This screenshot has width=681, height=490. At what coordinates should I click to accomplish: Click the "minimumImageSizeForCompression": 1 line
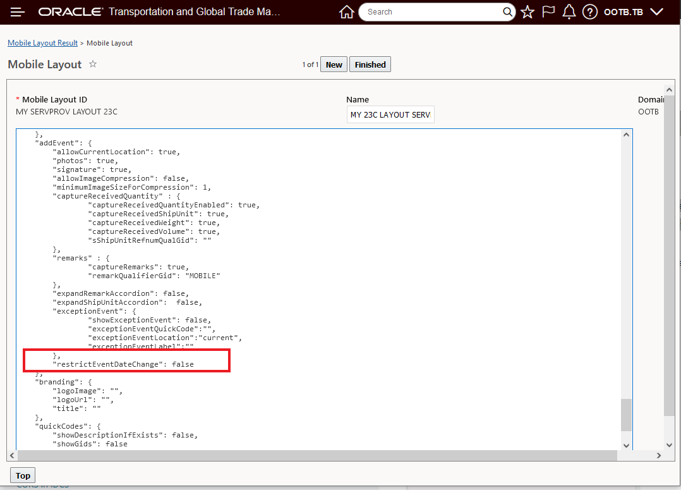click(131, 187)
